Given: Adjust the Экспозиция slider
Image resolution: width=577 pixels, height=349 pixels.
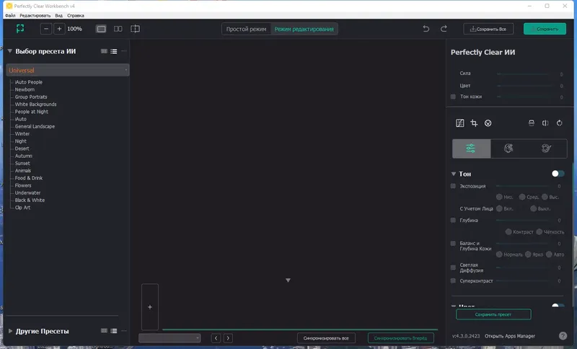Looking at the screenshot, I should (523, 186).
